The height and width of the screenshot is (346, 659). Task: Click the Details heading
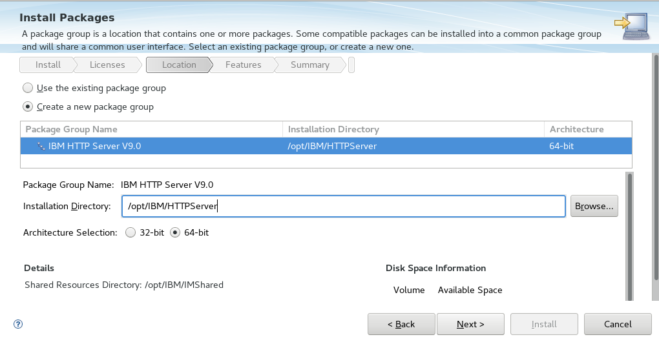tap(39, 268)
